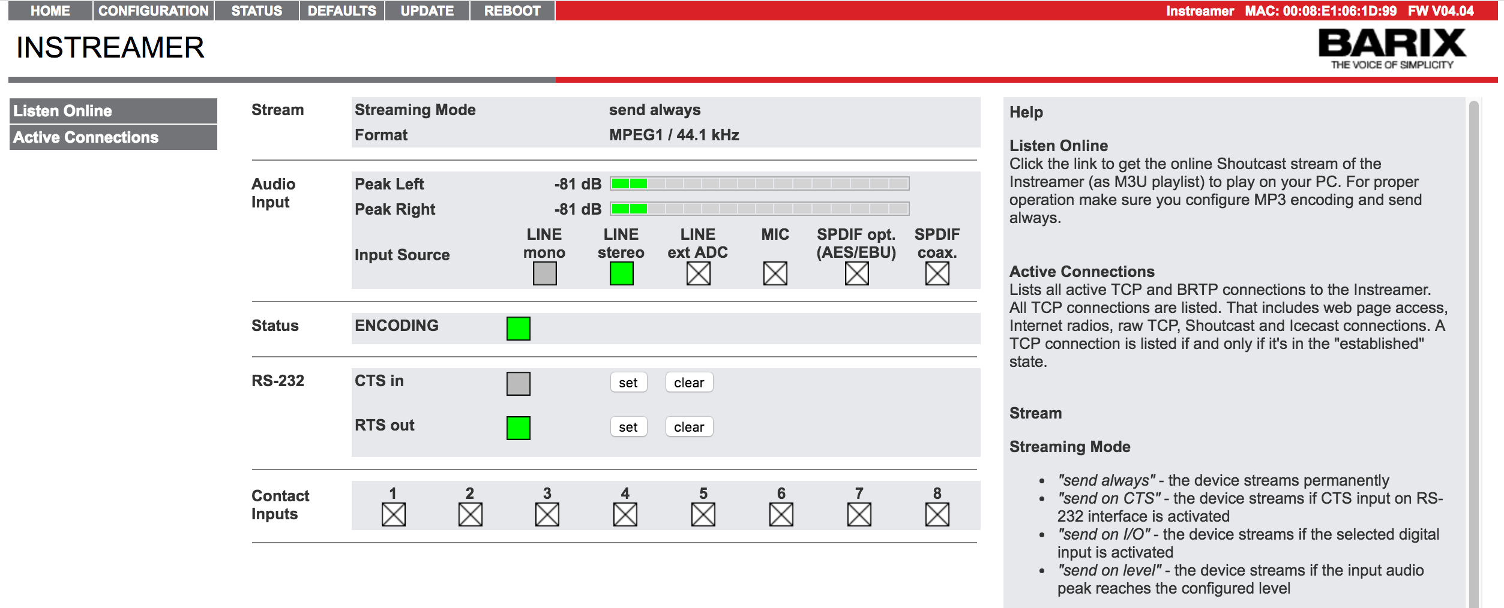Screen dimensions: 1504x608
Task: Click the grey CTS in state indicator
Action: [519, 384]
